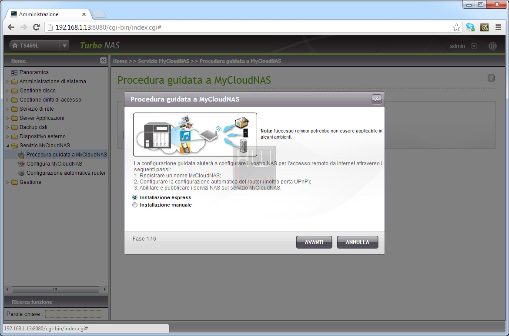Click the Server Applicazioni tree label

tap(42, 118)
